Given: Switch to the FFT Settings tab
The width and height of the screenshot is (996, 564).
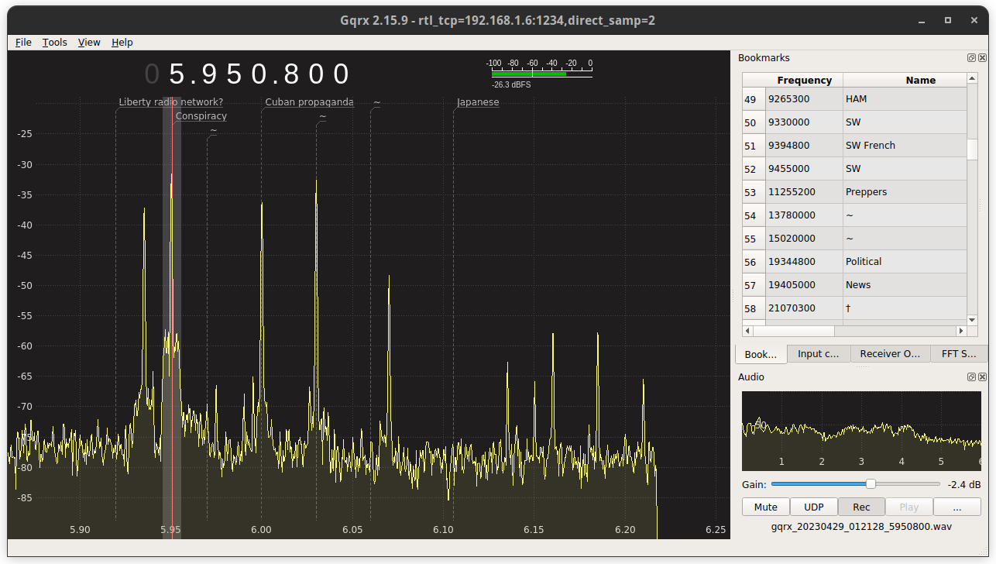Looking at the screenshot, I should (960, 353).
